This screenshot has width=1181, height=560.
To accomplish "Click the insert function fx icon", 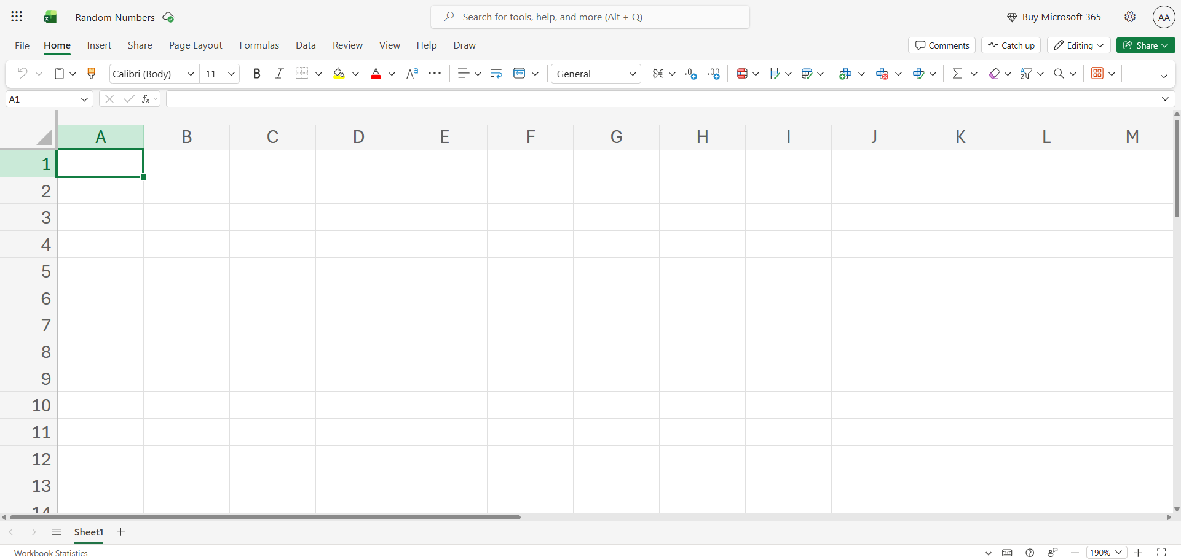I will [x=146, y=99].
